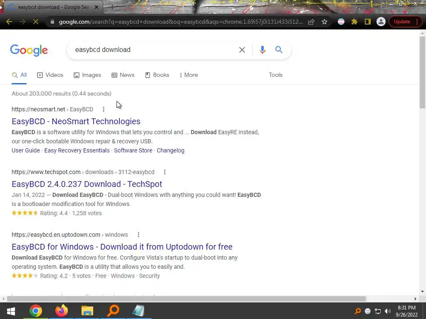Click the horizontal scrollbar thumb
Image resolution: width=426 pixels, height=319 pixels.
pos(187,299)
